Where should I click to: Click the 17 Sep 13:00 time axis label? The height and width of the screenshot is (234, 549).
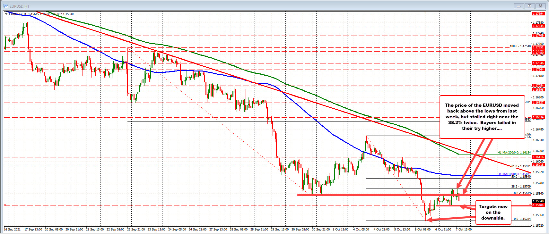point(33,230)
